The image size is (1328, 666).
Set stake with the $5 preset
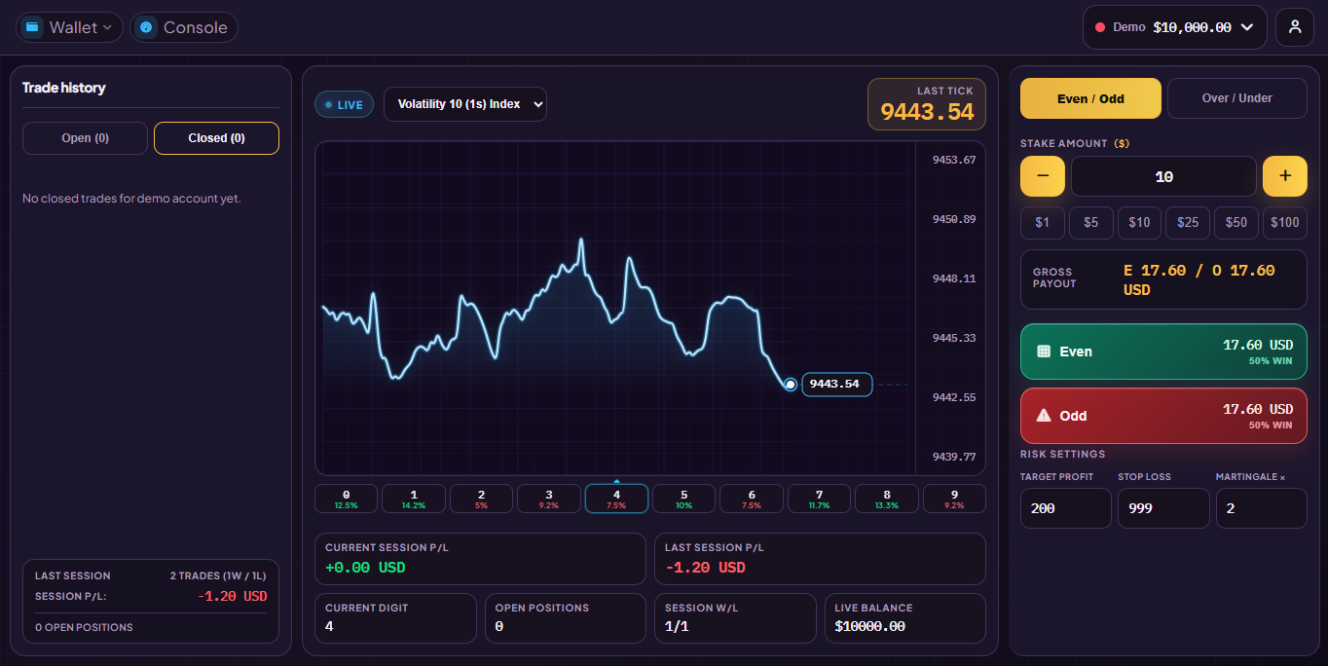coord(1090,223)
